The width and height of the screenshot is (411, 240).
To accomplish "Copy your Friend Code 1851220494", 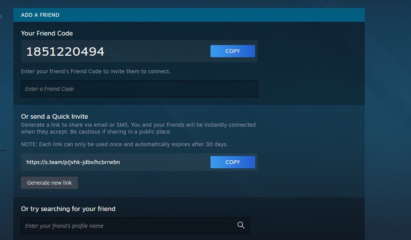I will pyautogui.click(x=233, y=51).
